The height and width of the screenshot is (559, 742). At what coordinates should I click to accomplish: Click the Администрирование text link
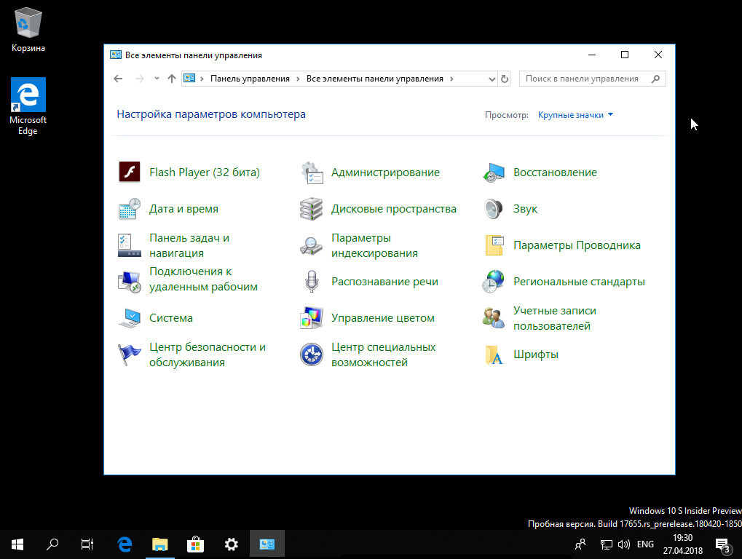[385, 173]
